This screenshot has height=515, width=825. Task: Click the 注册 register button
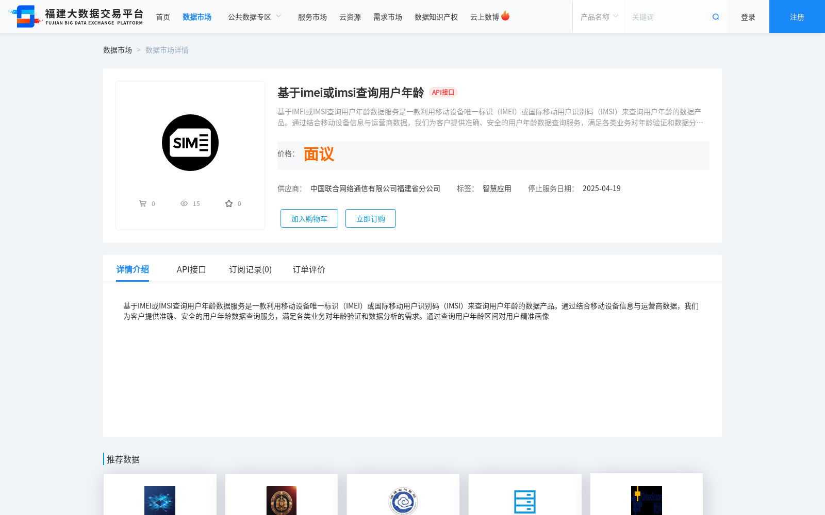[797, 16]
